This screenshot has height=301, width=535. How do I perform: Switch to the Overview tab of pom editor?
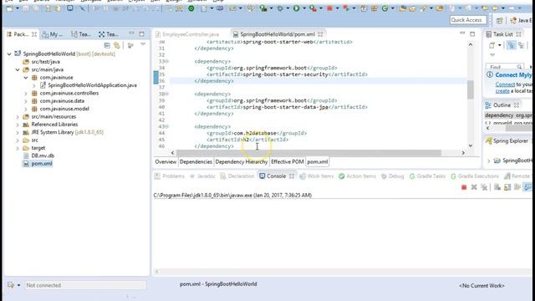point(166,161)
